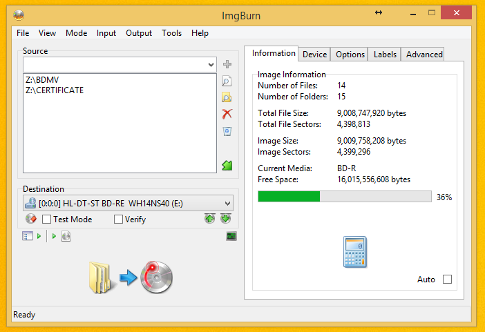Close the ImgBurn window
Viewport: 485px width, 332px height.
(x=456, y=12)
